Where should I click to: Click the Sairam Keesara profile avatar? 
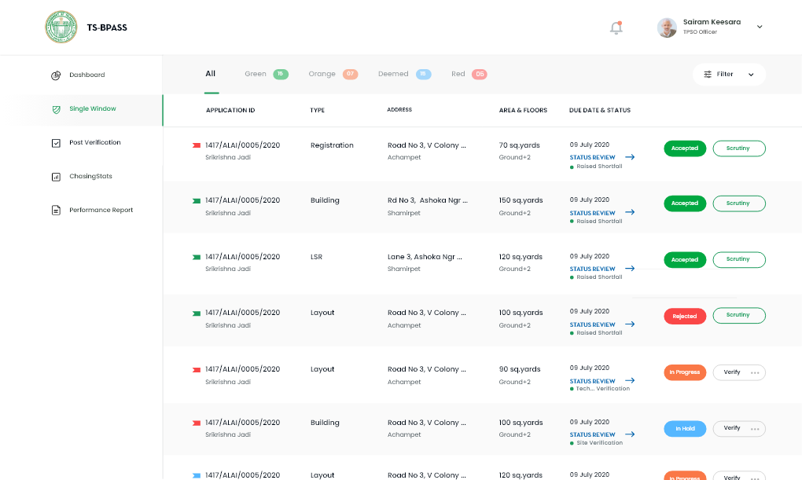[667, 27]
